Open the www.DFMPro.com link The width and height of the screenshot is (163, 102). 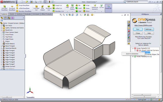tap(143, 25)
